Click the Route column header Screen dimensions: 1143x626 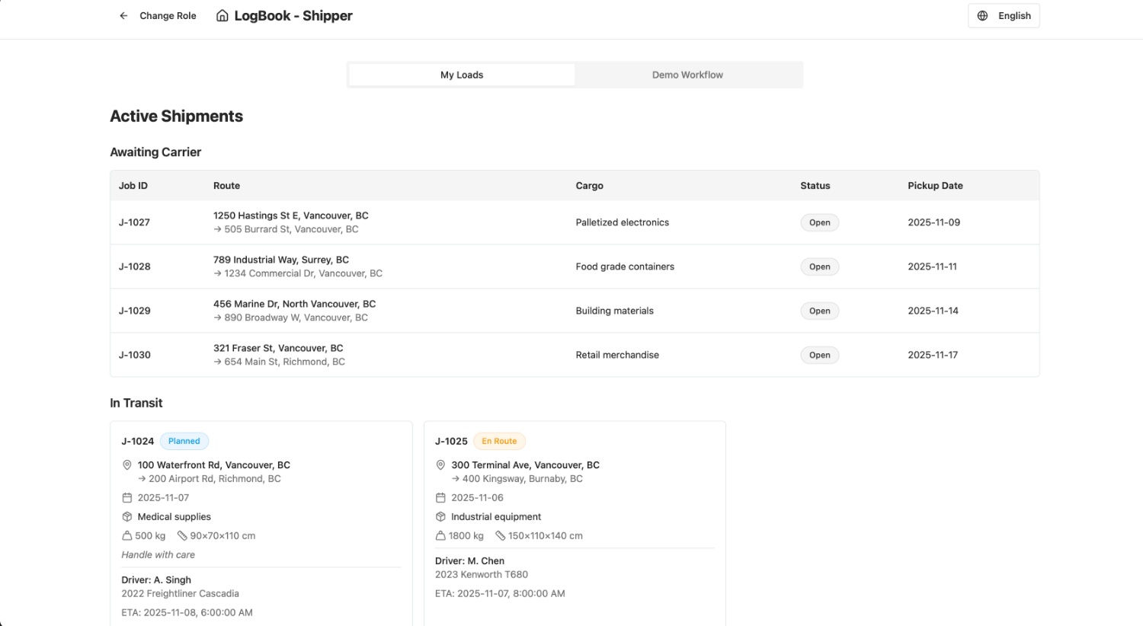coord(226,186)
